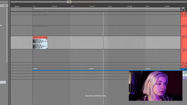Fold the Sn snare track arrow
The height and width of the screenshot is (105, 187).
184,50
